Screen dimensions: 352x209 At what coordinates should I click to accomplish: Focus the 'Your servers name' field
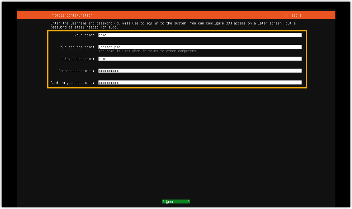pos(200,47)
